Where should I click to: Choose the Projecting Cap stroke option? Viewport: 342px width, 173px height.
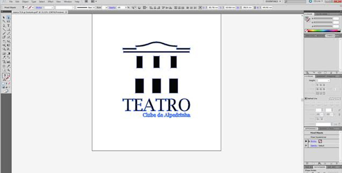(324, 85)
